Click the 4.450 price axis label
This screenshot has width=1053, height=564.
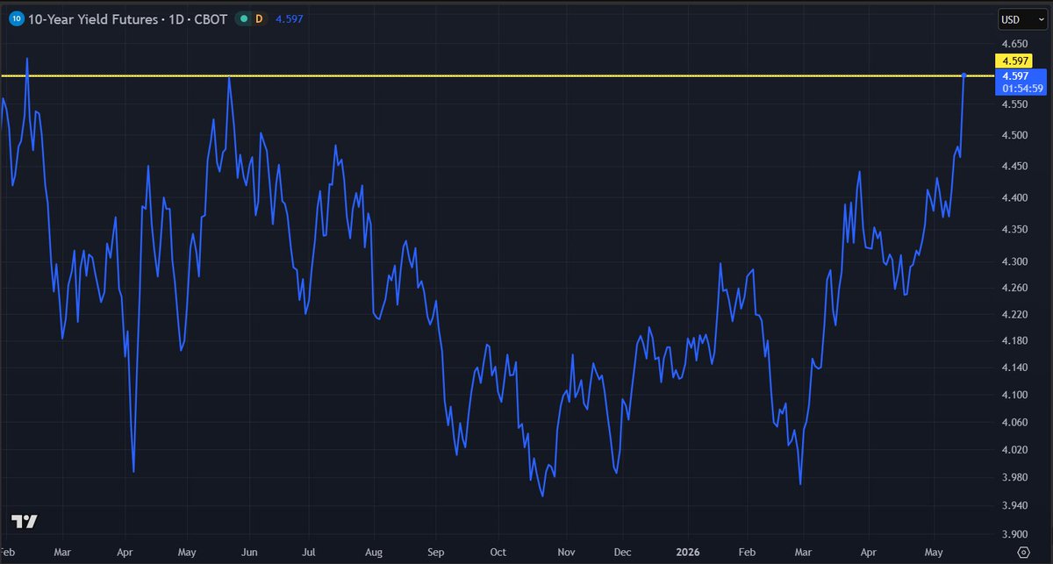[1014, 167]
